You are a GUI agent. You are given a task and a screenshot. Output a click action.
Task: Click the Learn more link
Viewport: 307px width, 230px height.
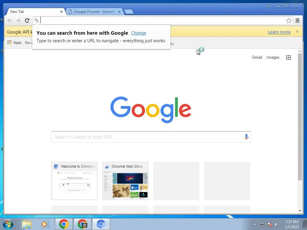coord(279,32)
